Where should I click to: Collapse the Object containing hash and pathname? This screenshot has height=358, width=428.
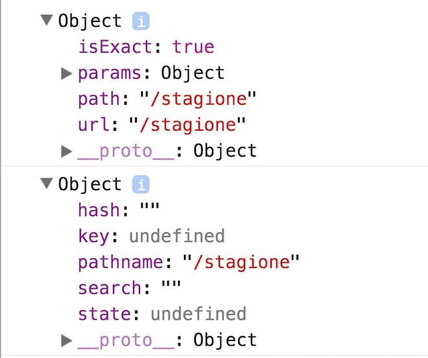tap(46, 185)
